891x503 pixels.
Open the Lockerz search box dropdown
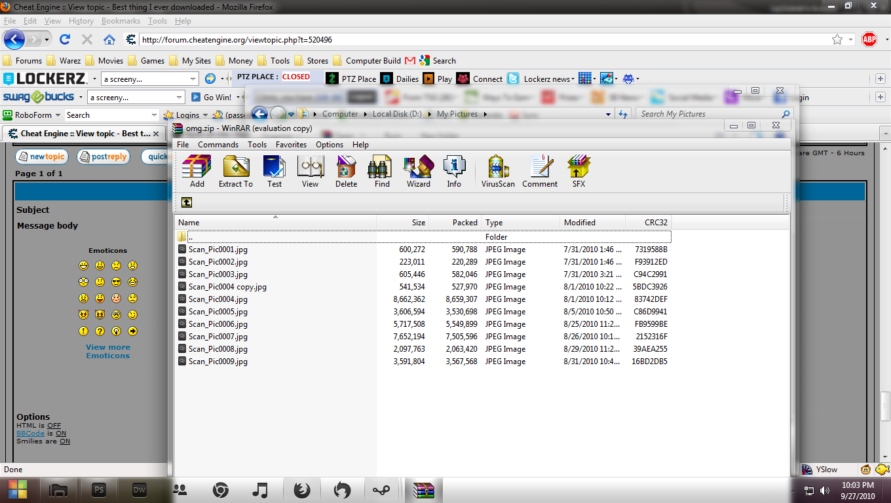(193, 79)
